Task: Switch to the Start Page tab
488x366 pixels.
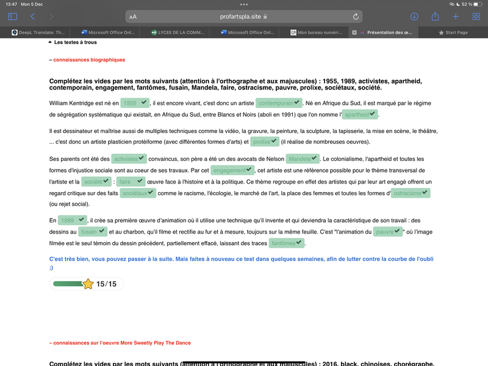Action: [x=453, y=32]
